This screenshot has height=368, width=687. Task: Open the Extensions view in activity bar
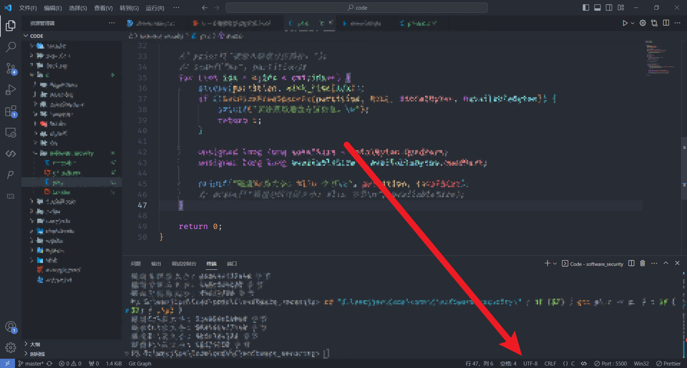(x=11, y=111)
